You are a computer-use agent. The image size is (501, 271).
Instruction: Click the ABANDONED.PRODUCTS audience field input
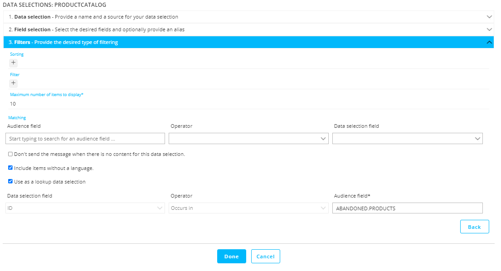pyautogui.click(x=407, y=208)
